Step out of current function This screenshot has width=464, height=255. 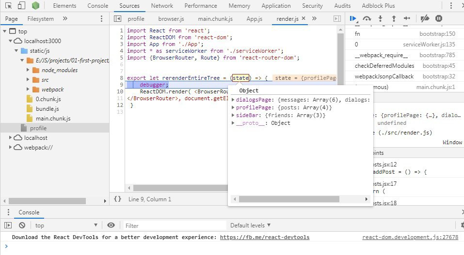tap(394, 18)
